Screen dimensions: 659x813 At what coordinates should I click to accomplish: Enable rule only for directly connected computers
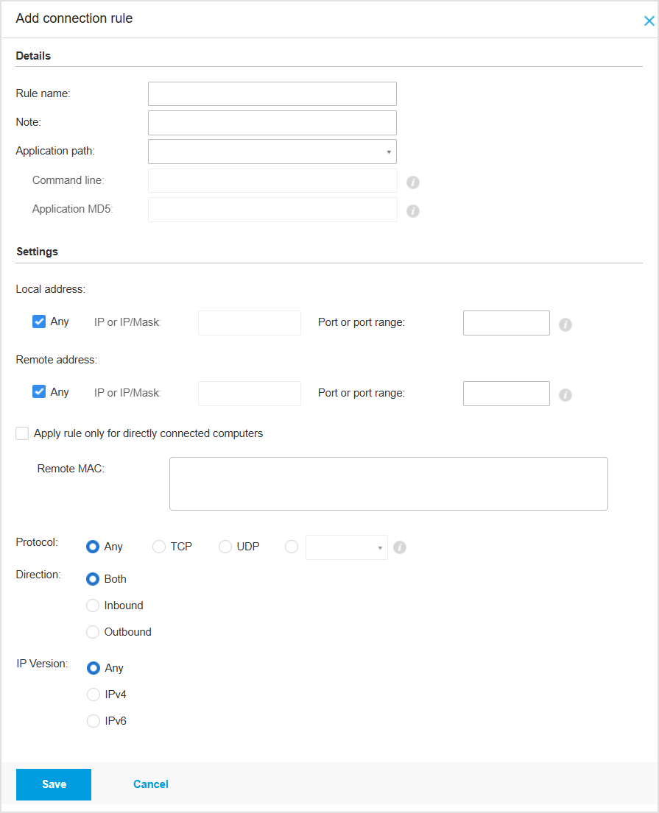click(22, 433)
